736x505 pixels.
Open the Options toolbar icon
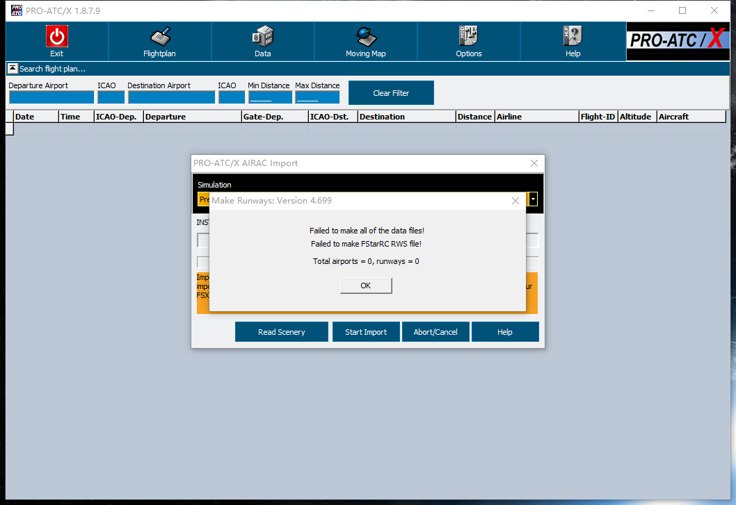[468, 36]
